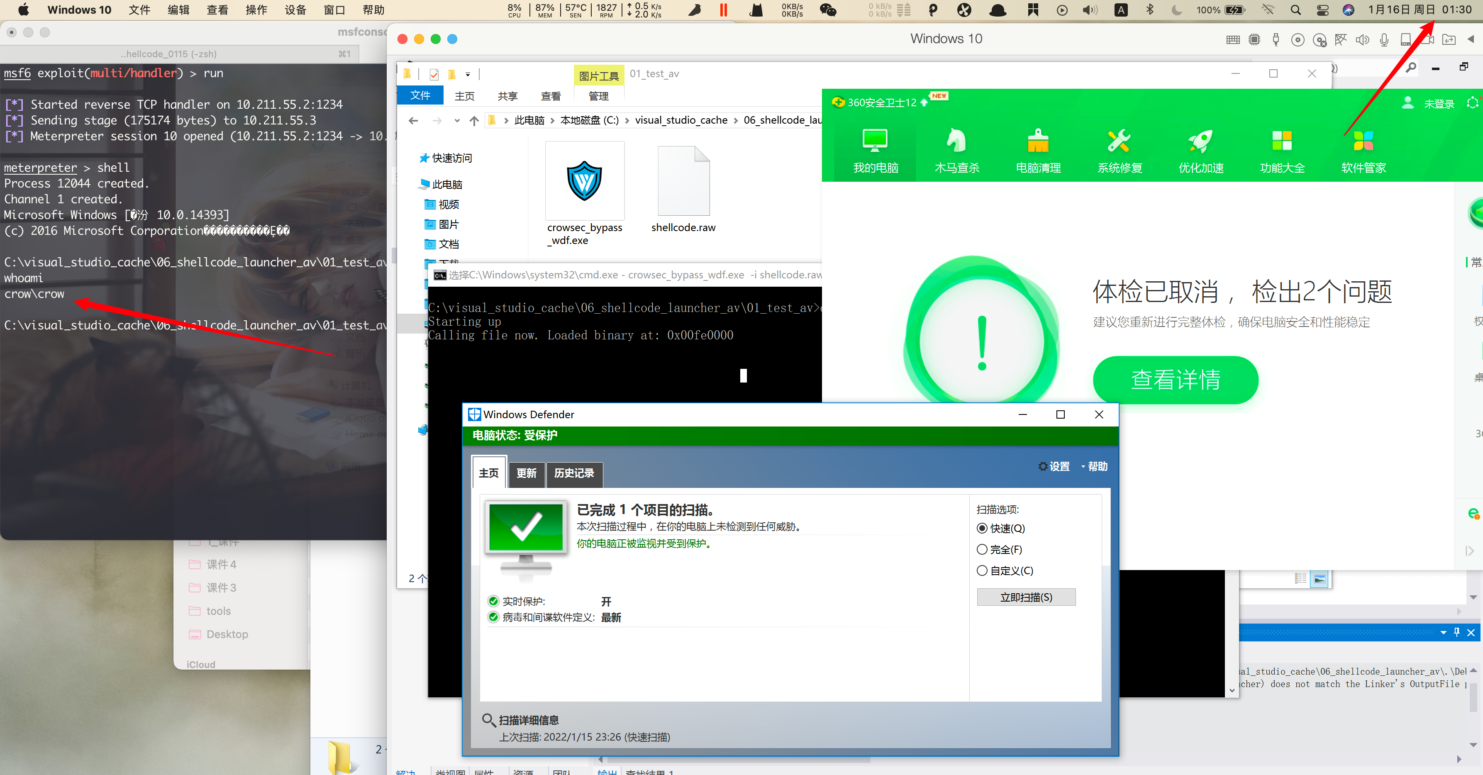1483x775 pixels.
Task: Open 共享 tab in Explorer ribbon
Action: (508, 96)
